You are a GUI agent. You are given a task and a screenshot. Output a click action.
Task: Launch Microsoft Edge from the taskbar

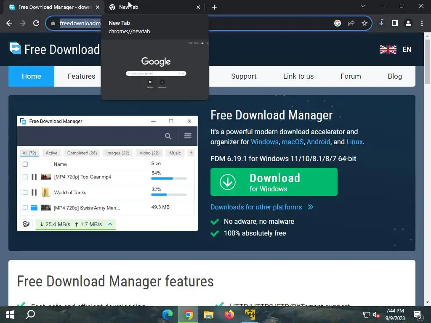pos(168,315)
